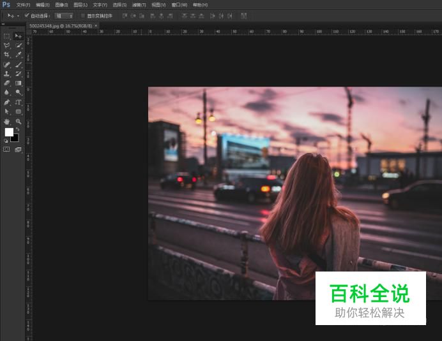This screenshot has width=442, height=341.
Task: Click the white foreground color swatch
Action: point(9,132)
